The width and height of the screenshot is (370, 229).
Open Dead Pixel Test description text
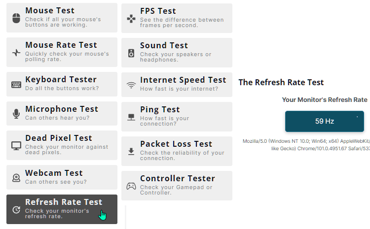(x=67, y=150)
